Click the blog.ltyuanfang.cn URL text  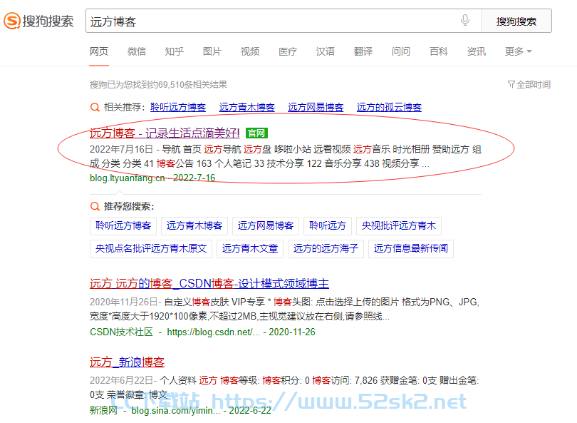(x=128, y=178)
